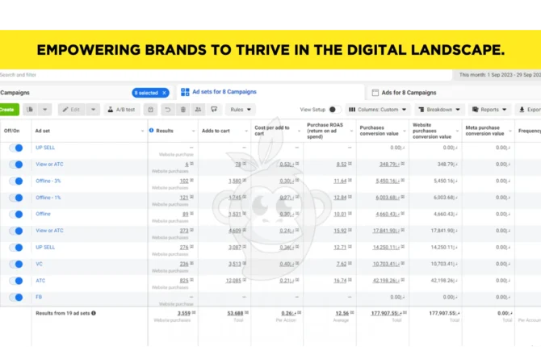
Task: Click the info icon beside Results header
Action: 151,131
